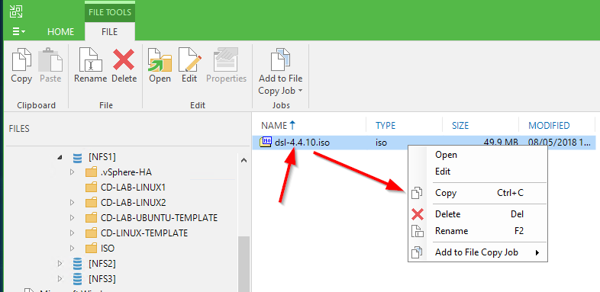Screen dimensions: 600x292
Task: Select the ISO folder in the tree
Action: (108, 248)
